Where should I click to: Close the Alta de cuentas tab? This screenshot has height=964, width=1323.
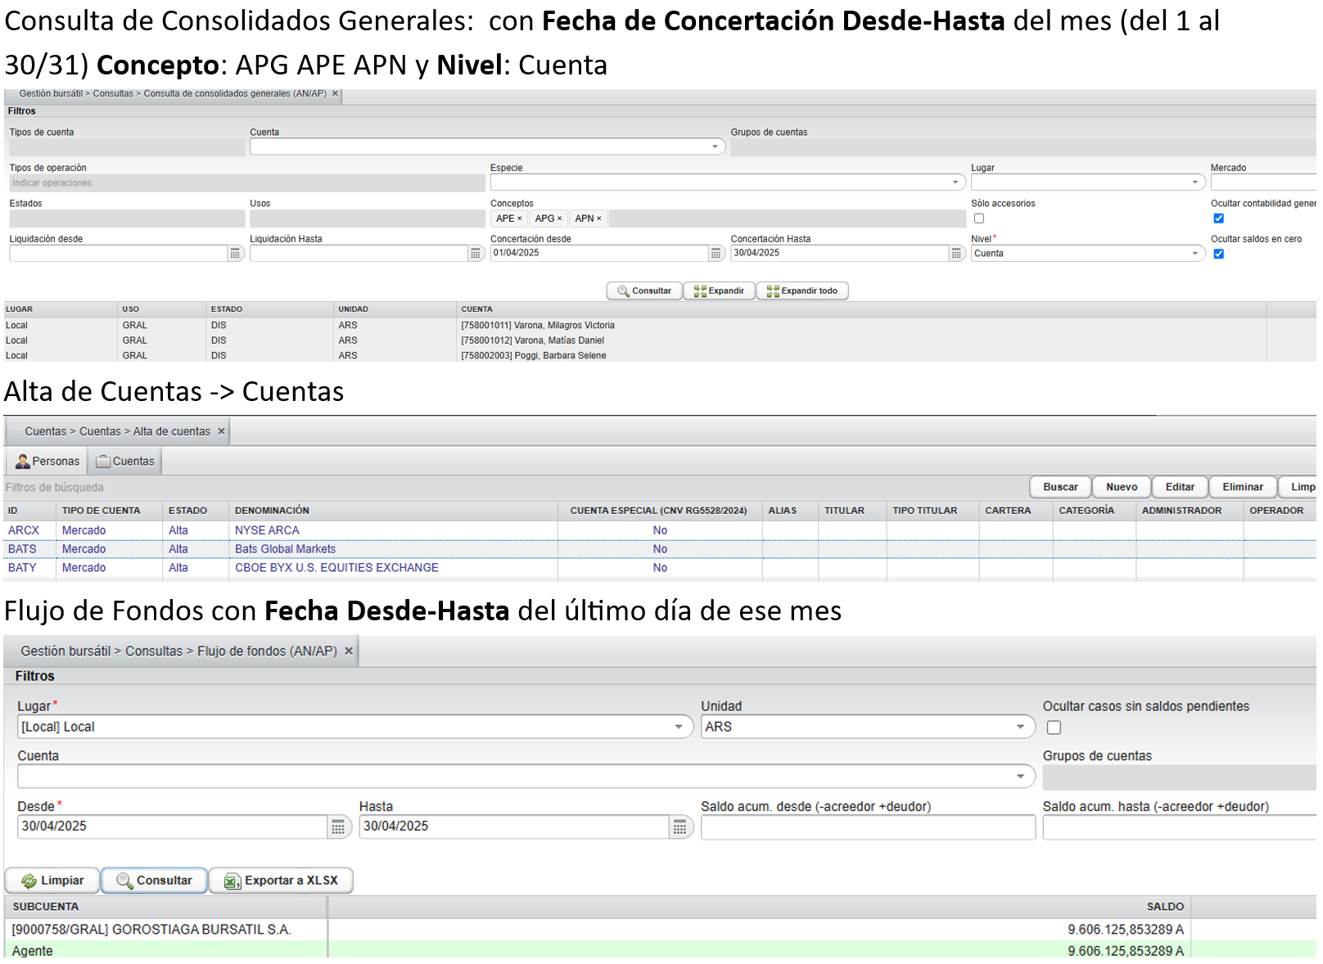pos(221,431)
